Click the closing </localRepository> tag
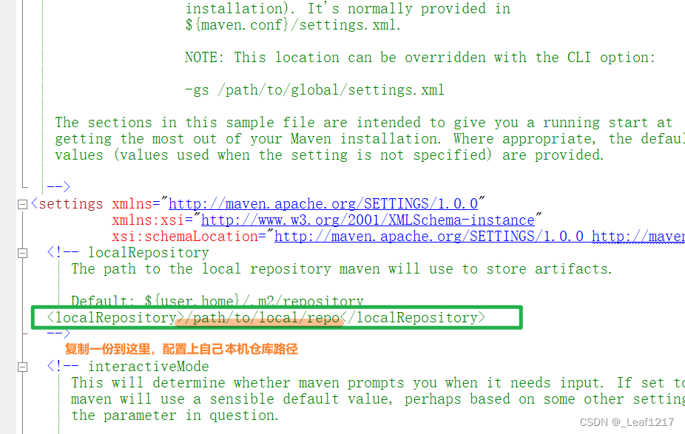685x434 pixels. 413,318
